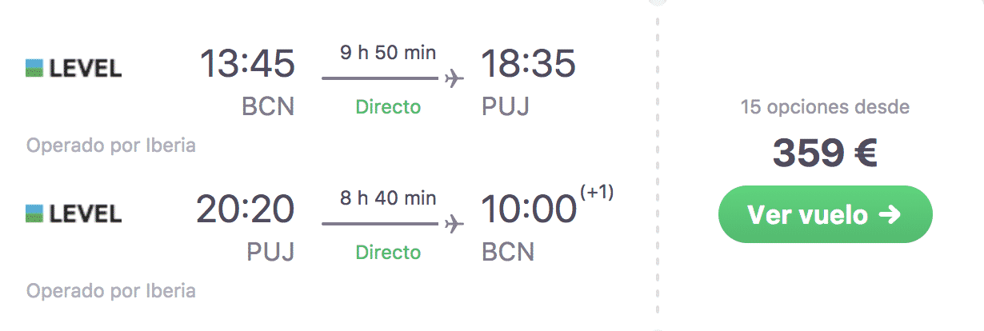The height and width of the screenshot is (331, 984).
Task: Click the (+1) next-day indicator
Action: 595,193
